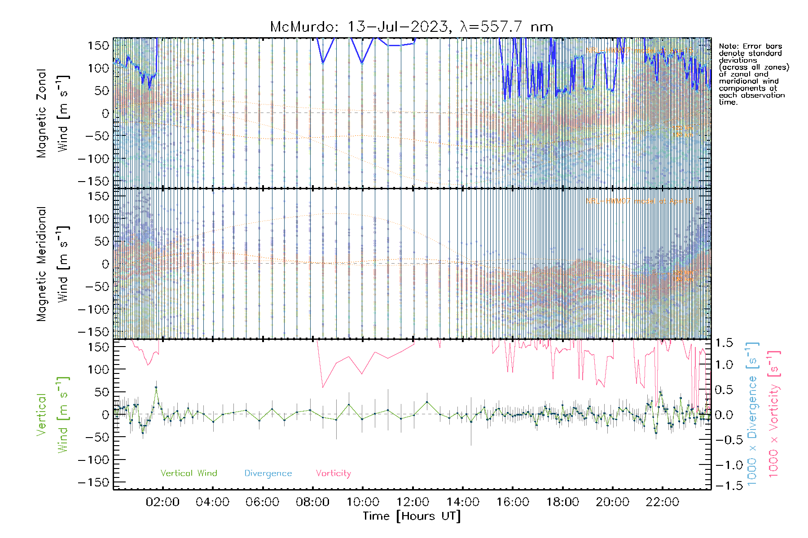The image size is (808, 538).
Task: Select the 16:00 time tick label
Action: pyautogui.click(x=513, y=502)
